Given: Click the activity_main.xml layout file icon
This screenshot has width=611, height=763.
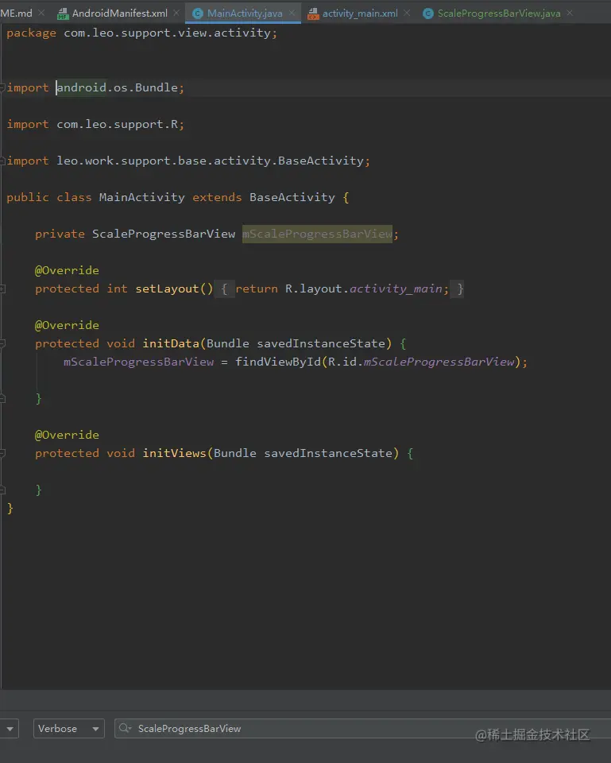Looking at the screenshot, I should [x=313, y=14].
